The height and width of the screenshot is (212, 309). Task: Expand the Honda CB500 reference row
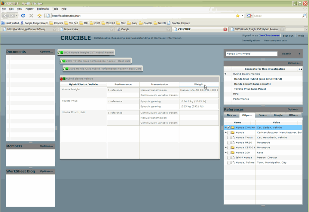[x=226, y=147]
